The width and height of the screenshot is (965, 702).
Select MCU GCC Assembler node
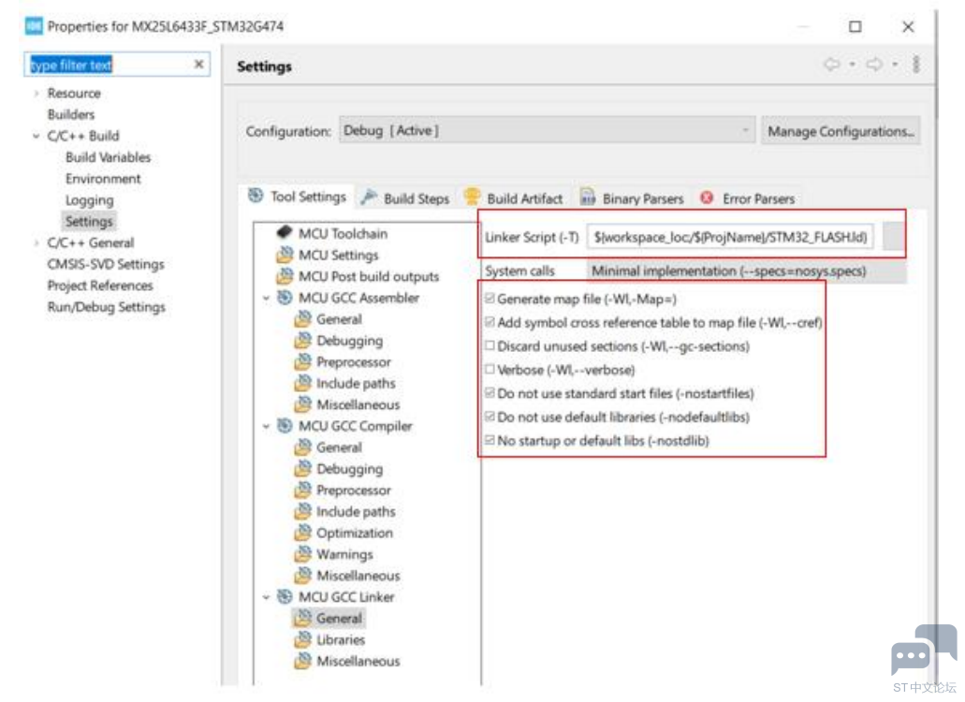[x=358, y=298]
